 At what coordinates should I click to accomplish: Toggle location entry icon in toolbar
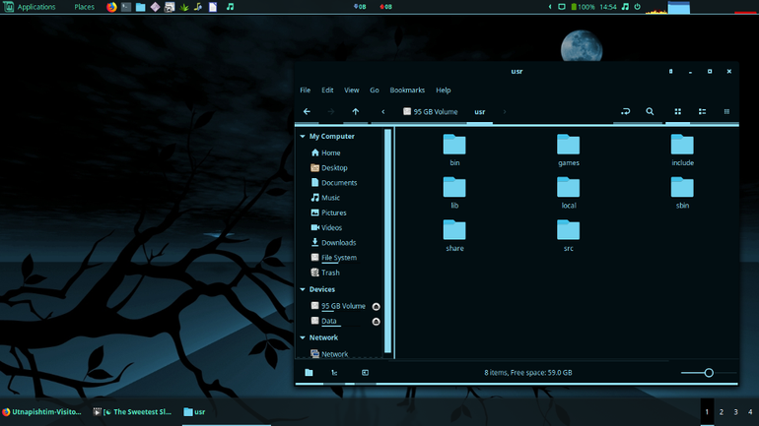625,111
